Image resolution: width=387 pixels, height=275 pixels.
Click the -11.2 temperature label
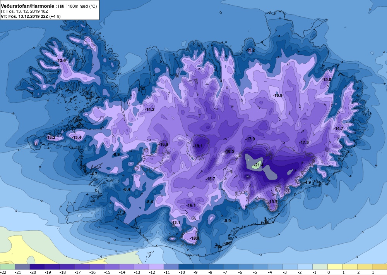coord(250,50)
